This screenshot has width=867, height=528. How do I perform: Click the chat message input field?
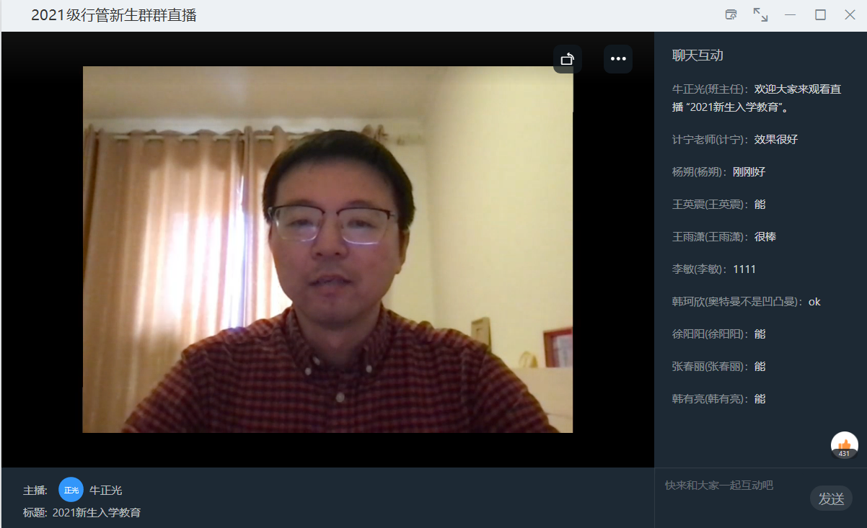[732, 486]
